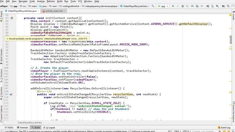Viewport: 235px width, 132px height.
Task: Collapse addOnScrollListener fold at line 107
Action: 16,88
